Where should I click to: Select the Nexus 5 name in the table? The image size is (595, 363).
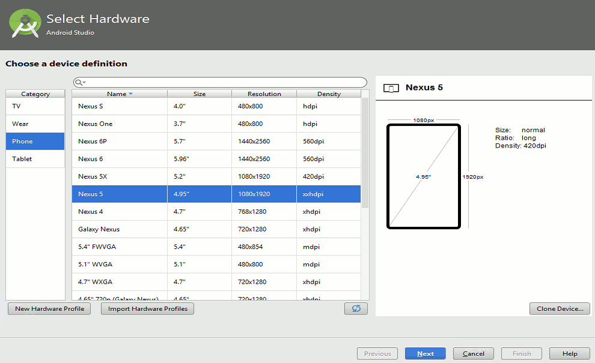[x=90, y=194]
